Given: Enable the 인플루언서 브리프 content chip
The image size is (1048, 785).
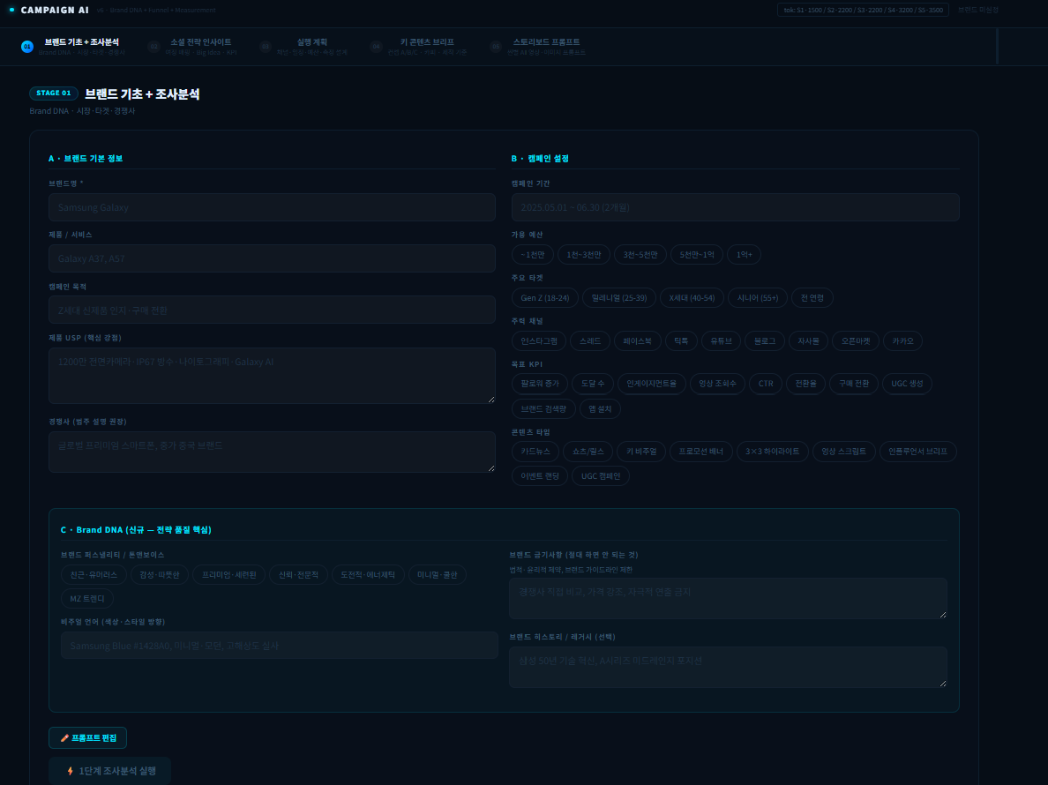Looking at the screenshot, I should [x=917, y=452].
